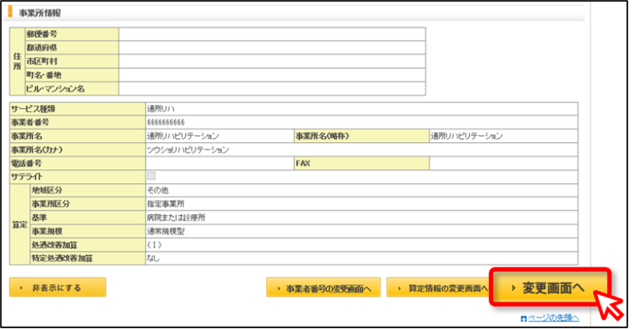The image size is (632, 329).
Task: Click arrow icon on 非表示にする button
Action: pos(22,287)
